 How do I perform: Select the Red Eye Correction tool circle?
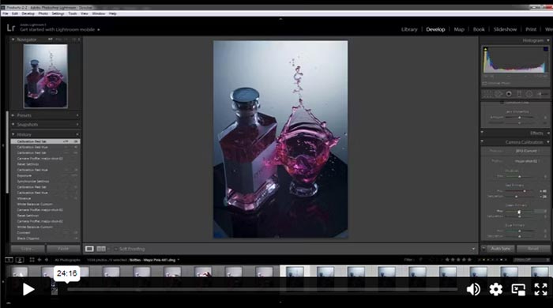click(509, 94)
